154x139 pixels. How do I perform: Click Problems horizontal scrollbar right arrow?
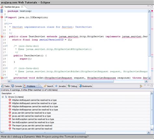148,132
